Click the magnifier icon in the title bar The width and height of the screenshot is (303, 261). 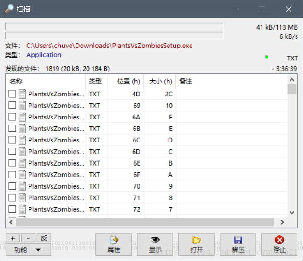9,9
